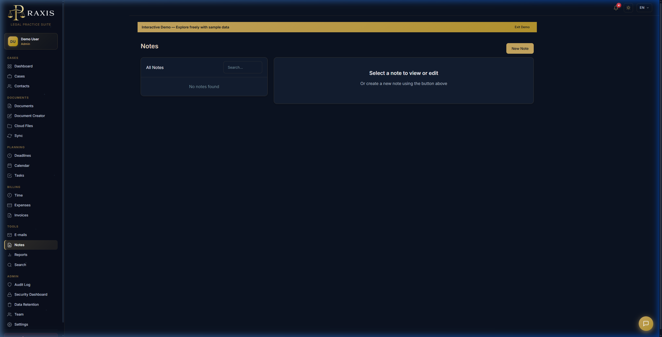Click the Expenses card icon
The image size is (662, 337).
coord(10,205)
